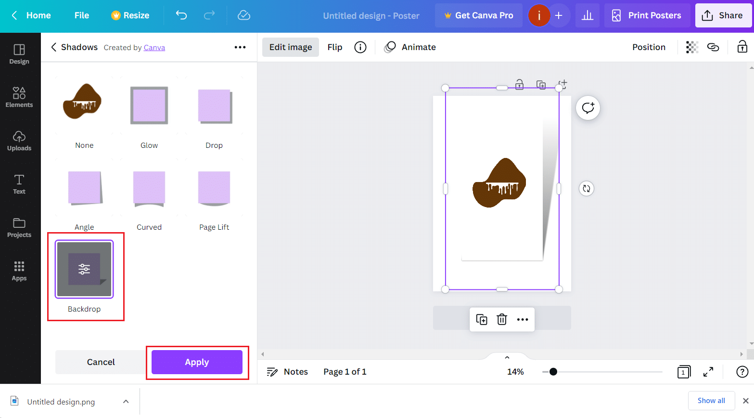Expand the Untitled design.png download item
Screen dimensions: 754x418
[x=126, y=401]
